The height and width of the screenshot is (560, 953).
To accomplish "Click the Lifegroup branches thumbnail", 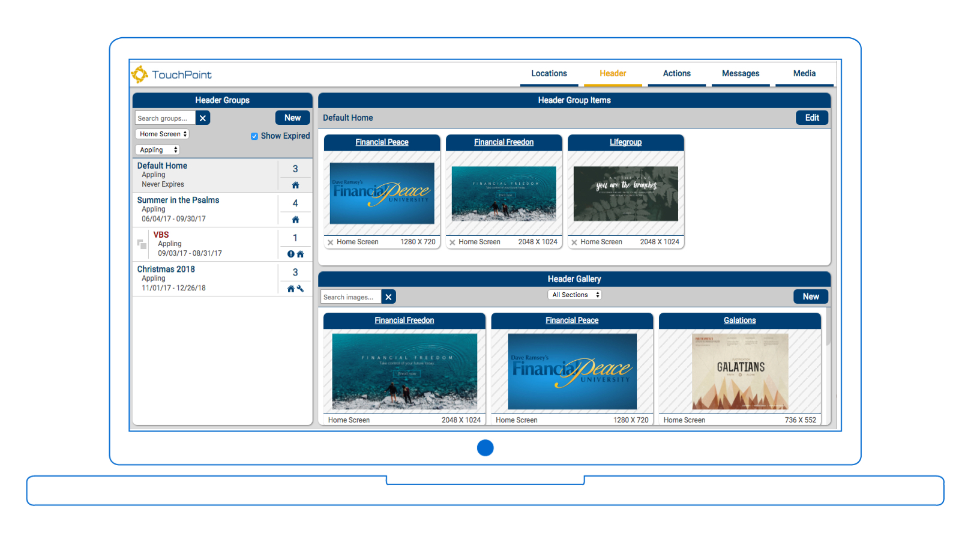I will coord(625,193).
